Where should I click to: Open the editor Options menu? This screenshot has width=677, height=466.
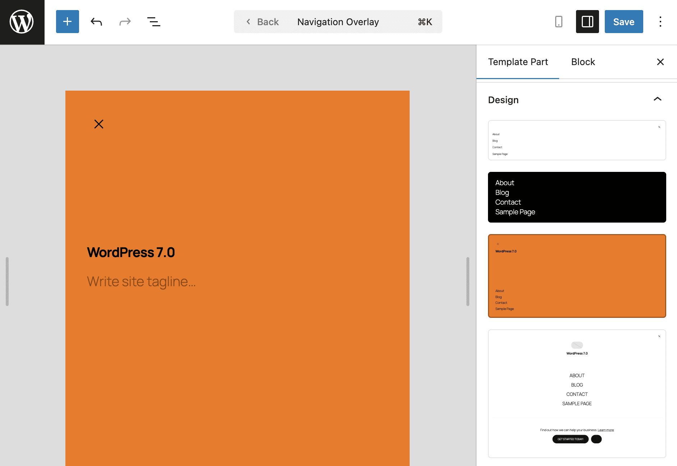pyautogui.click(x=660, y=22)
